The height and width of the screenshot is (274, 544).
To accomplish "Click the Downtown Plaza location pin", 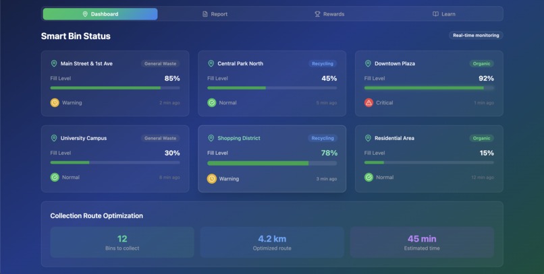I will [x=368, y=64].
